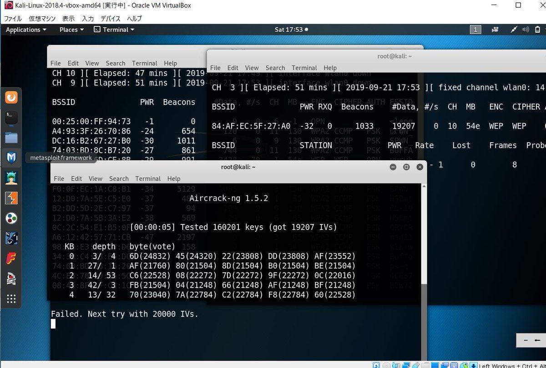Viewport: 546px width, 368px height.
Task: Open Search menu in back-left terminal window
Action: point(116,63)
